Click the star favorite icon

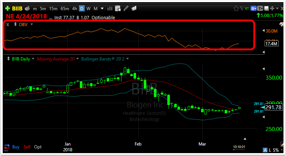236,8
